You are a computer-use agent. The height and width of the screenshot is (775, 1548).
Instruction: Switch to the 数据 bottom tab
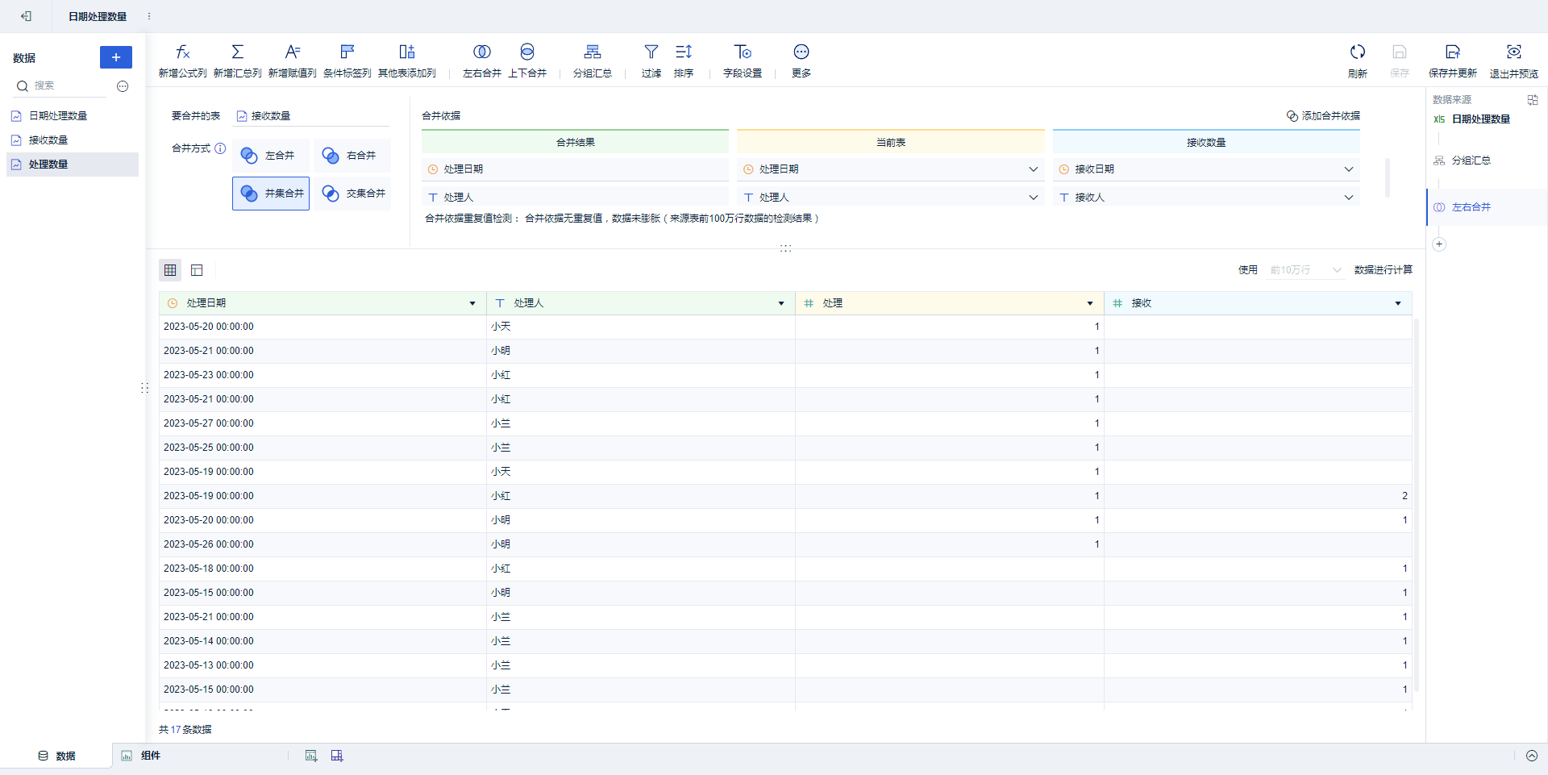point(56,756)
